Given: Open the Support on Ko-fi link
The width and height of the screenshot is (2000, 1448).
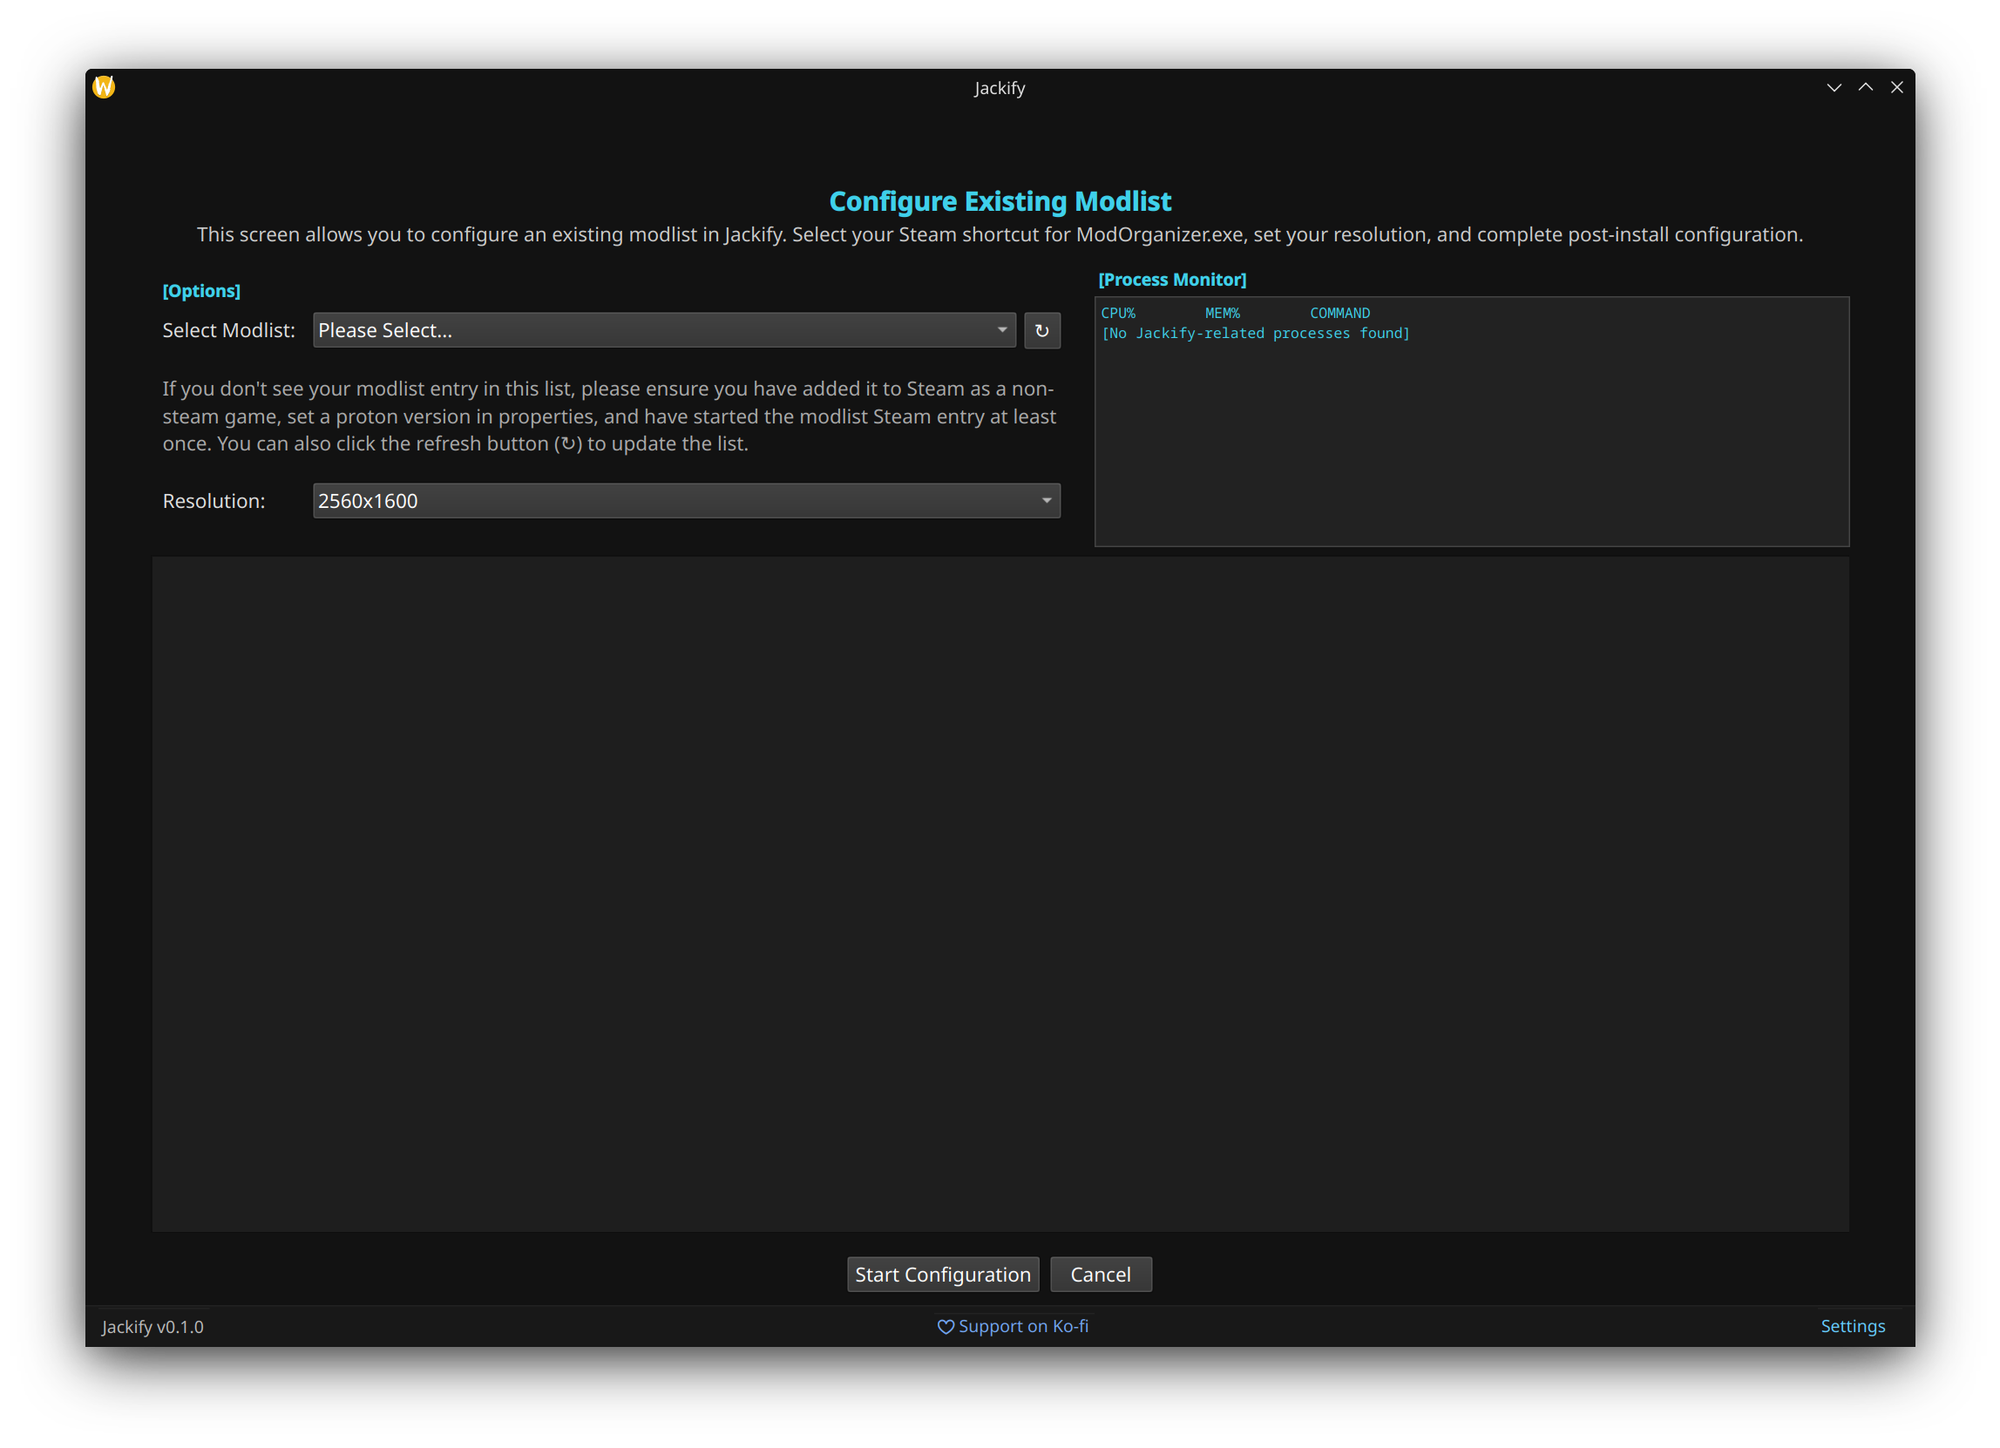Looking at the screenshot, I should point(1023,1326).
